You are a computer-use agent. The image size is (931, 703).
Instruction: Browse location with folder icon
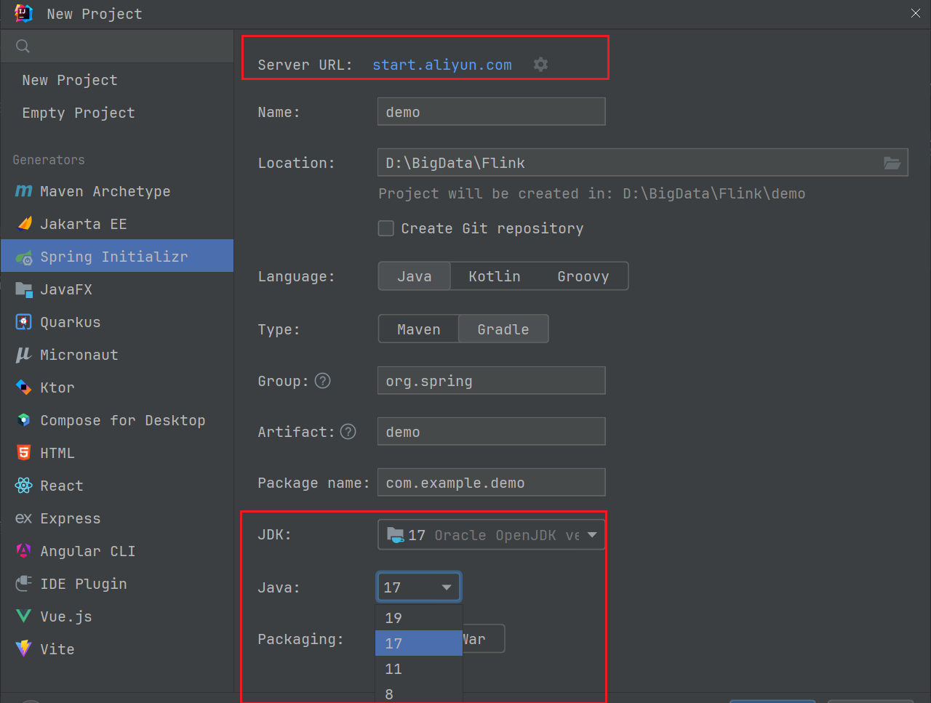pyautogui.click(x=892, y=163)
